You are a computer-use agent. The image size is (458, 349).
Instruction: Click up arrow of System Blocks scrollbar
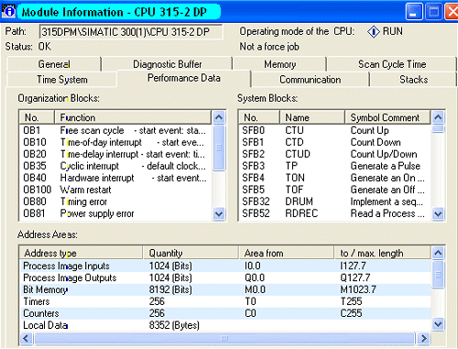(x=438, y=117)
